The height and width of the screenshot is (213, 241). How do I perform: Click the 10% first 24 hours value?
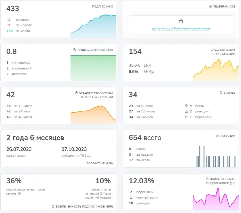click(103, 181)
